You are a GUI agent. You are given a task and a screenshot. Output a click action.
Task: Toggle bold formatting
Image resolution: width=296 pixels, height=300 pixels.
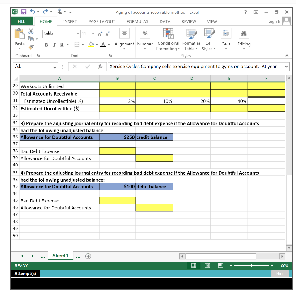(46, 44)
